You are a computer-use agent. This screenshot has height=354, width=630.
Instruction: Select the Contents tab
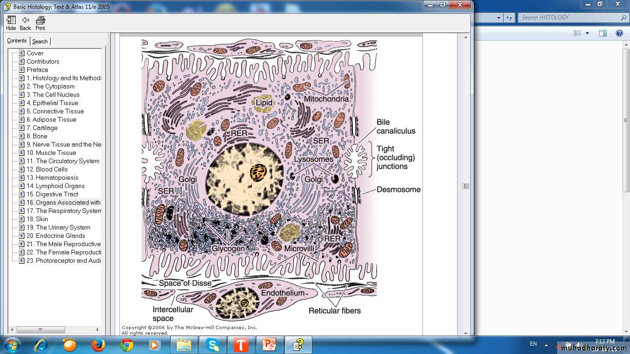tap(17, 41)
